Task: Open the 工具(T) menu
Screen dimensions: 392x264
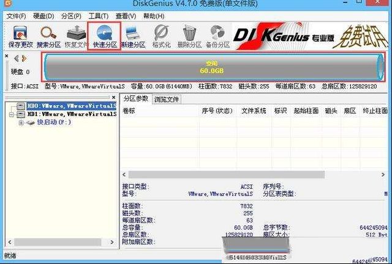Action: [99, 16]
